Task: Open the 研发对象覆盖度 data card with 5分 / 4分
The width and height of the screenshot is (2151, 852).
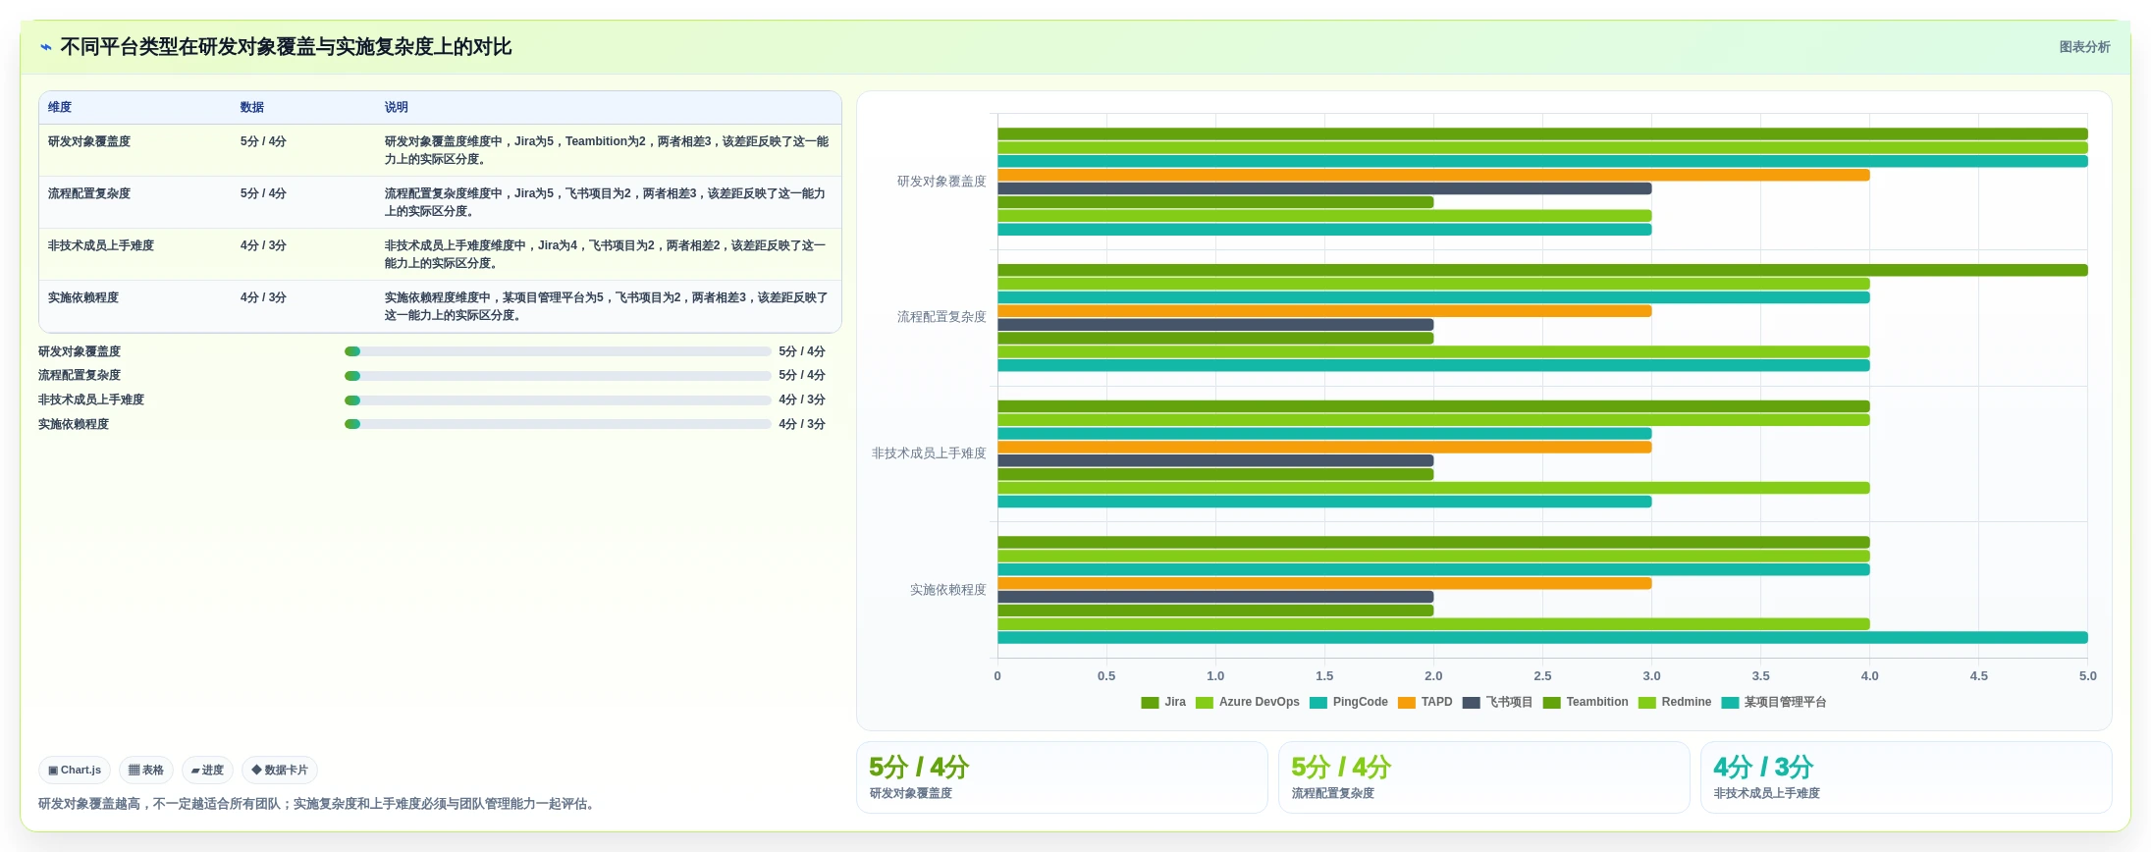Action: click(x=1062, y=777)
